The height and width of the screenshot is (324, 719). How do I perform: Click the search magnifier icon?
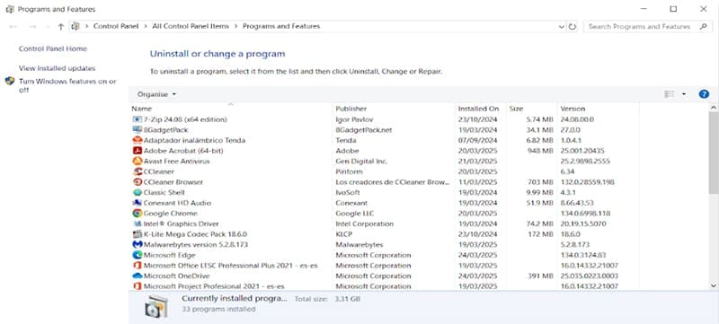click(x=703, y=27)
